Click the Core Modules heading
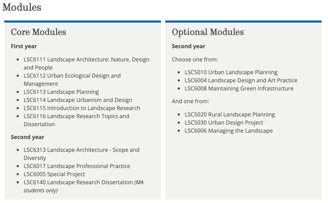The image size is (328, 203). [x=39, y=32]
